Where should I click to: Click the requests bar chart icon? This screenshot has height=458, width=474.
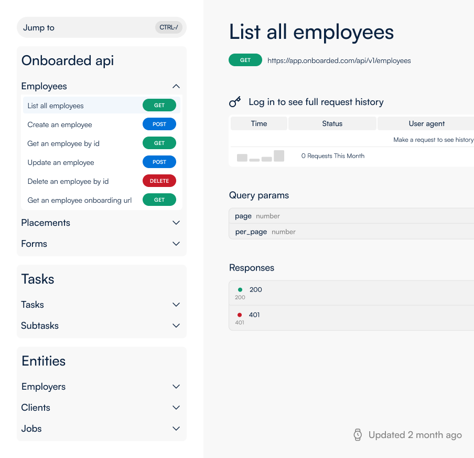pyautogui.click(x=260, y=156)
